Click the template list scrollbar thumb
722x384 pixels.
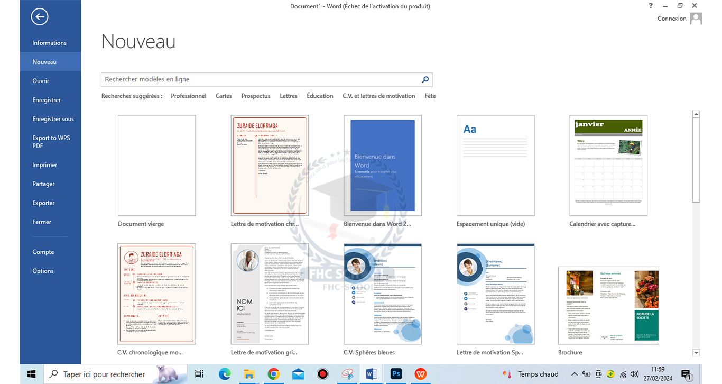click(696, 160)
